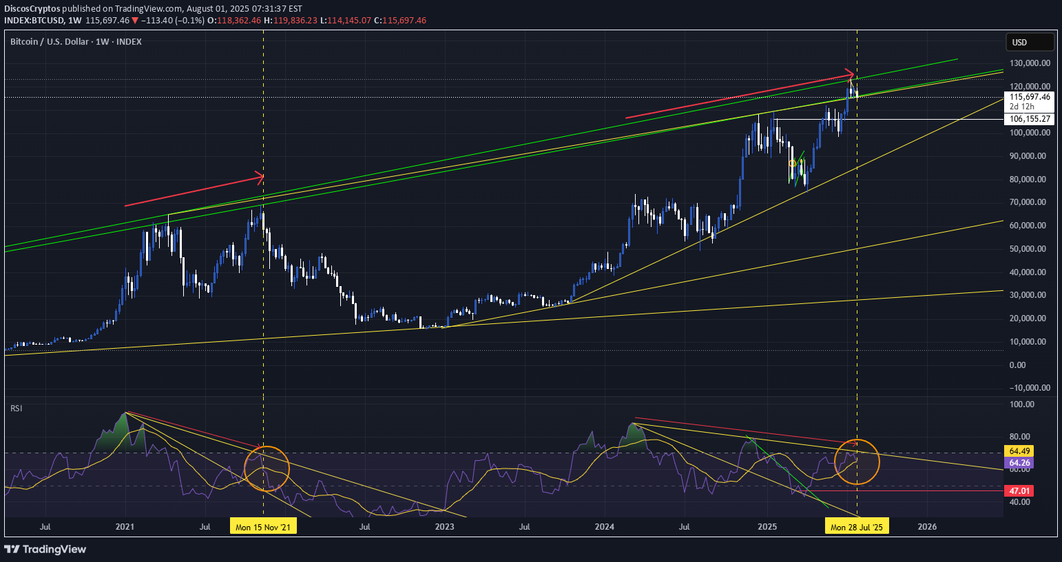Select the L:114,145.07 low value in header
1062x562 pixels.
pos(346,21)
